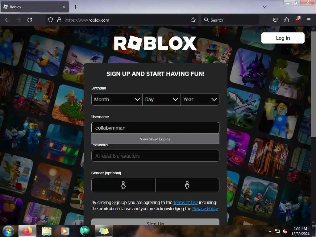Open the list all tabs chevron
The image size is (316, 237).
coord(265,7)
